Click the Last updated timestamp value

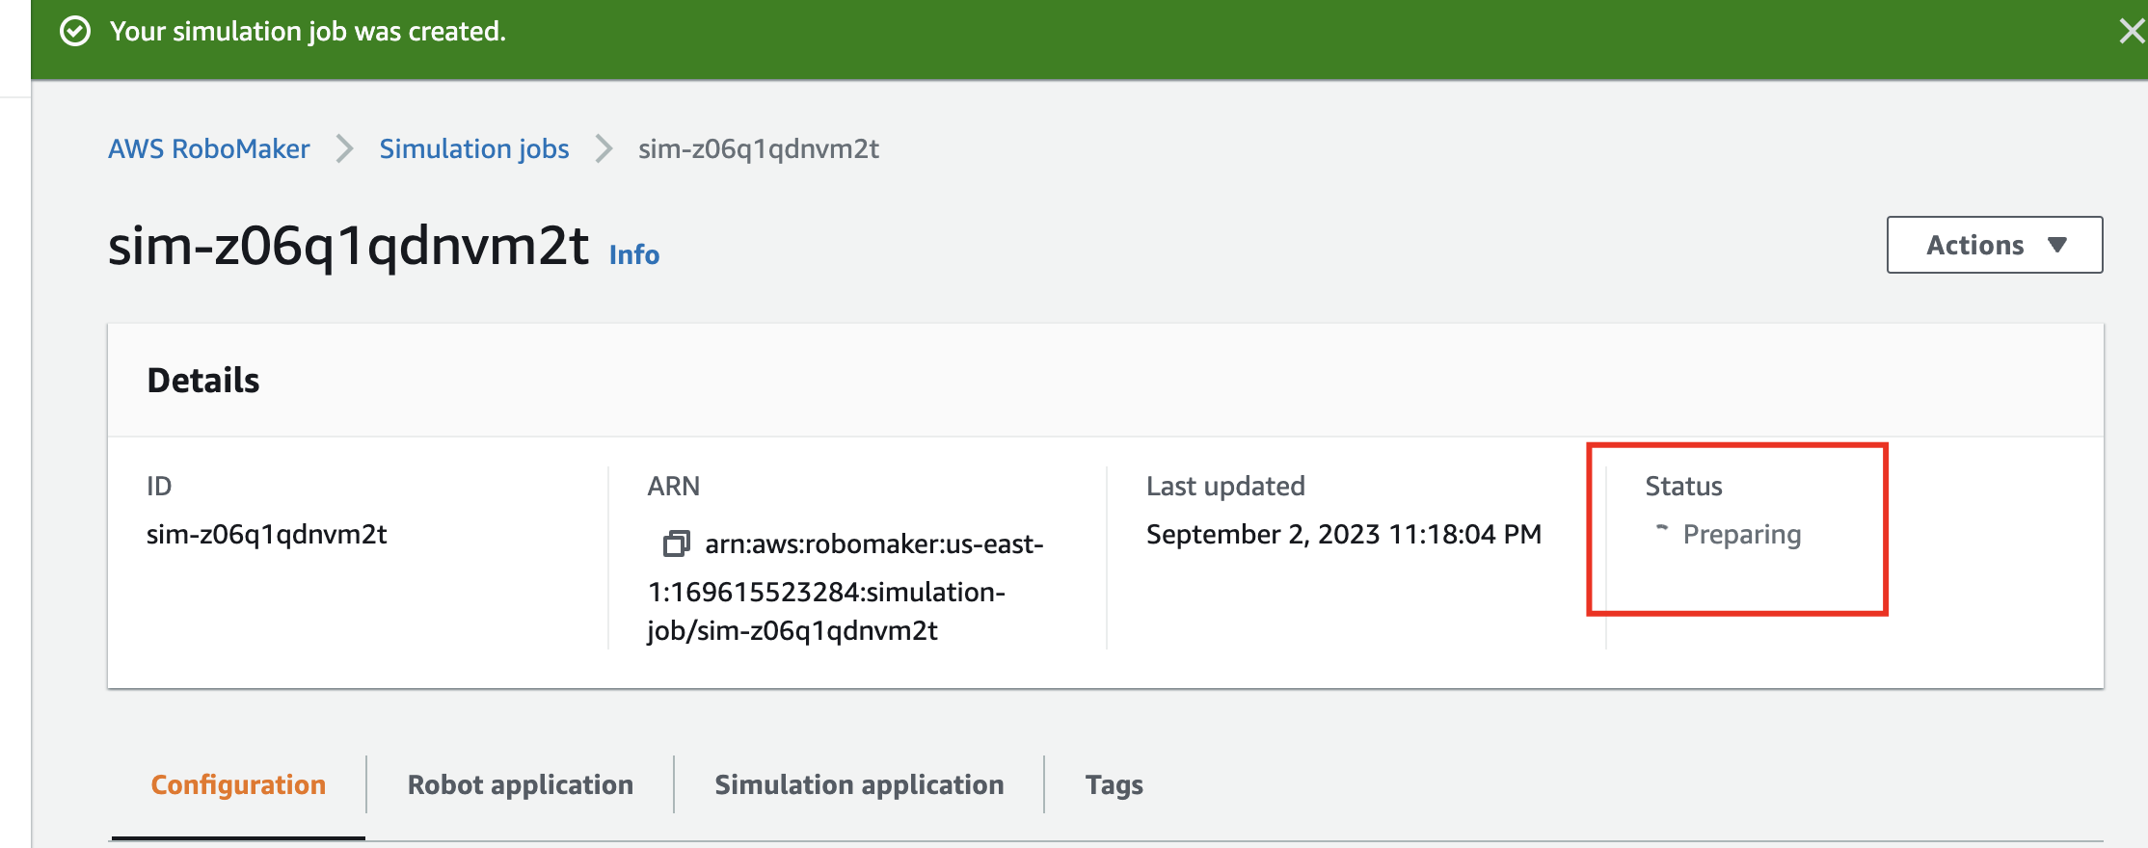point(1343,535)
